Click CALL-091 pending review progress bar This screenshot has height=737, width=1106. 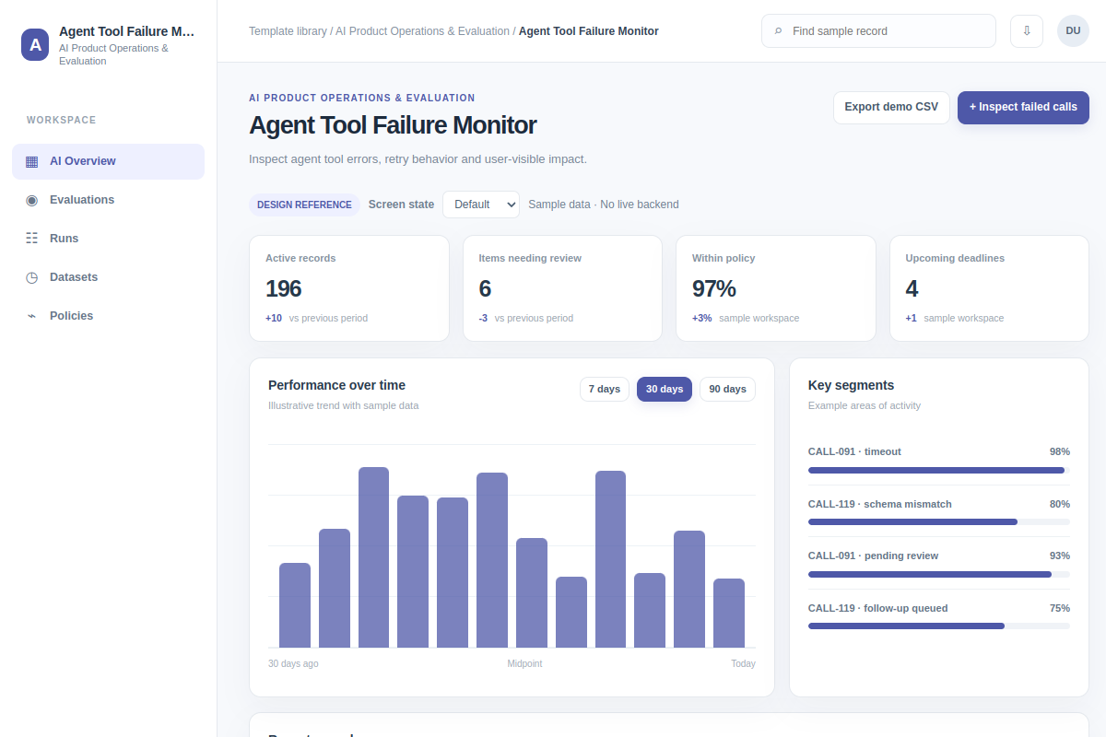coord(939,574)
